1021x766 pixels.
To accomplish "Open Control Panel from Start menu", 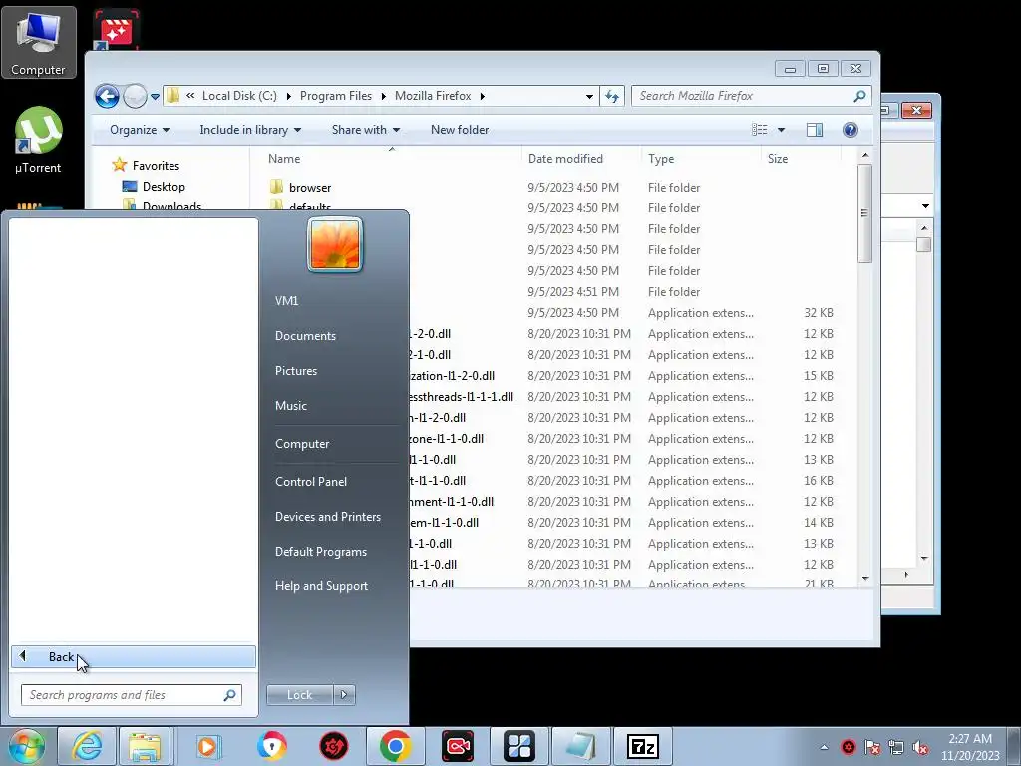I will click(311, 482).
